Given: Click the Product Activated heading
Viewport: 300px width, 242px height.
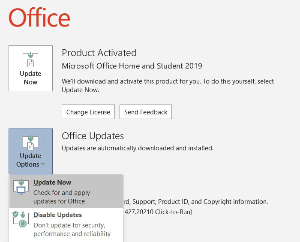Looking at the screenshot, I should point(99,53).
